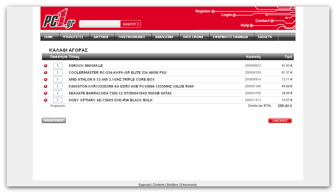Open COOLERMASTER RC-334-KKPK-GP ELITE product title

click(118, 73)
